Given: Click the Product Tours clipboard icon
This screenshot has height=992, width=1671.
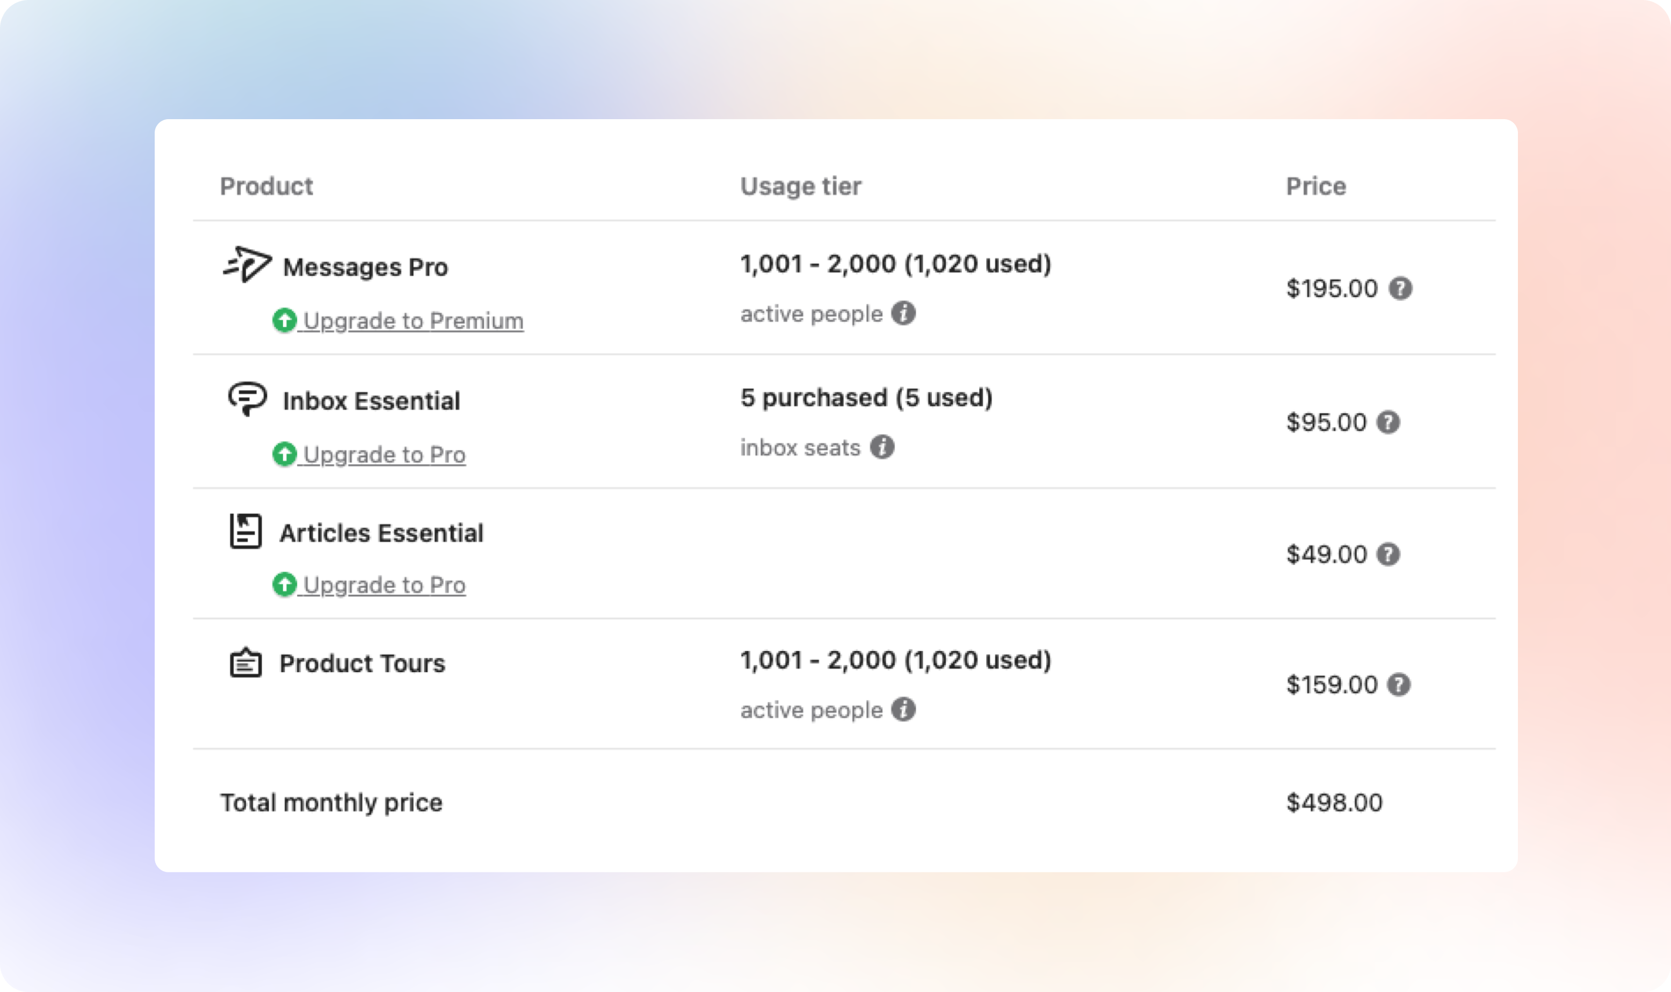Looking at the screenshot, I should (245, 662).
